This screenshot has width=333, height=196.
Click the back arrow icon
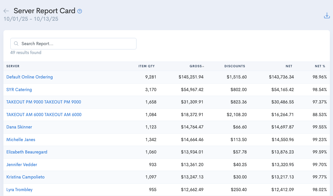[6, 11]
